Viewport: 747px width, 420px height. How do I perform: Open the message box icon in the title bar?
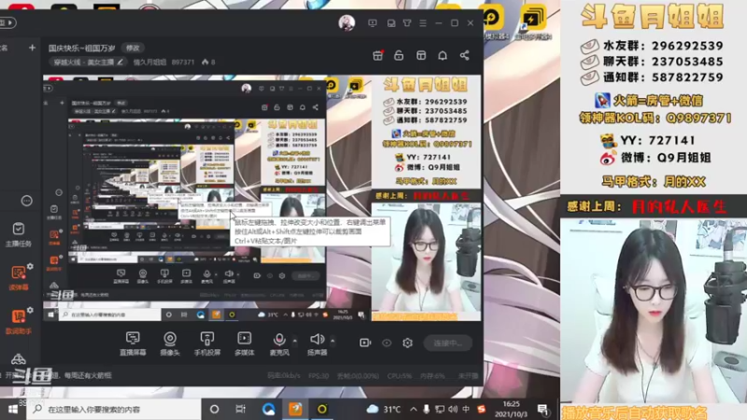click(391, 22)
